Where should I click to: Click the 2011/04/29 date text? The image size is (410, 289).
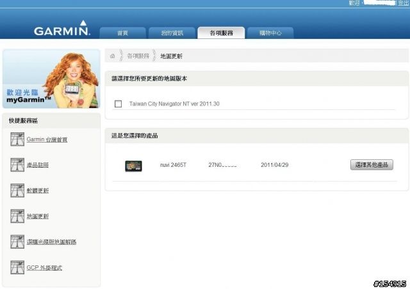[275, 165]
